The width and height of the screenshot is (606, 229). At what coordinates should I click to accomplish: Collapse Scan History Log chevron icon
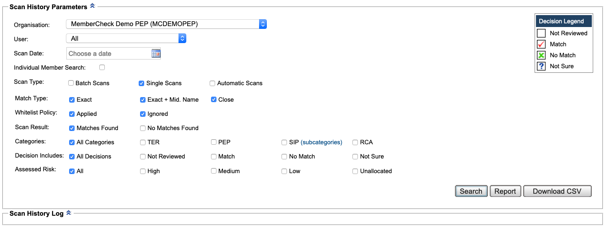pyautogui.click(x=69, y=213)
